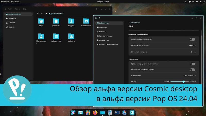Open Files from the dock
Screen dimensions: 206x116
tap(102, 113)
